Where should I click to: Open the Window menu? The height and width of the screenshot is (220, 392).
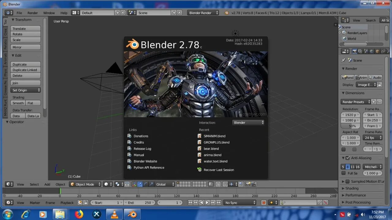(x=49, y=13)
